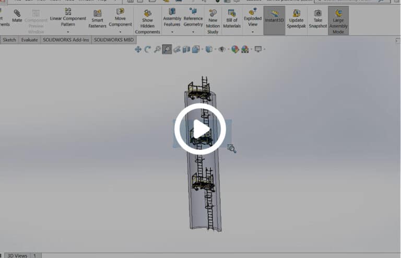
Task: Expand Linear Component Pattern dropdown
Action: [x=68, y=32]
